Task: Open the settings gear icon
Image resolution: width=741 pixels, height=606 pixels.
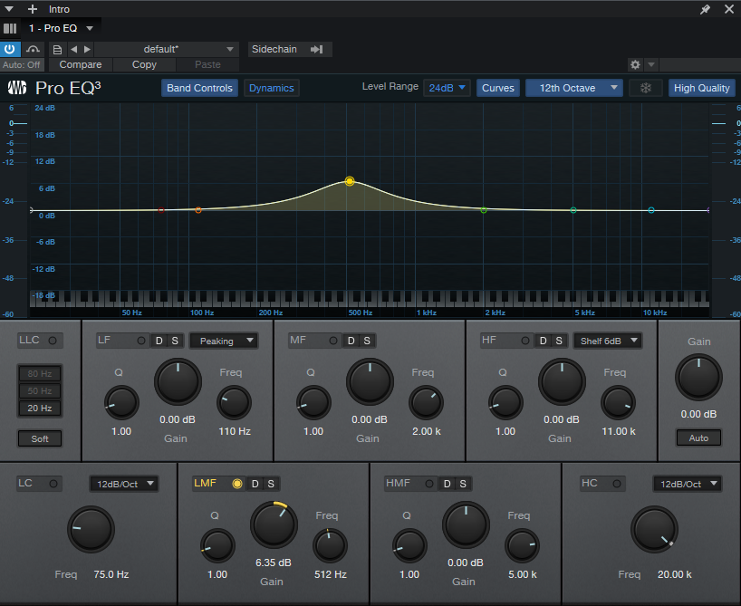Action: (635, 65)
